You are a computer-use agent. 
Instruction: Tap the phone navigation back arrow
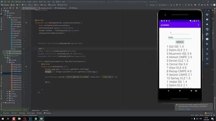[168, 91]
